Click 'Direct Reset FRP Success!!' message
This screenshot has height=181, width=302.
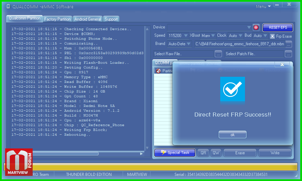click(233, 114)
